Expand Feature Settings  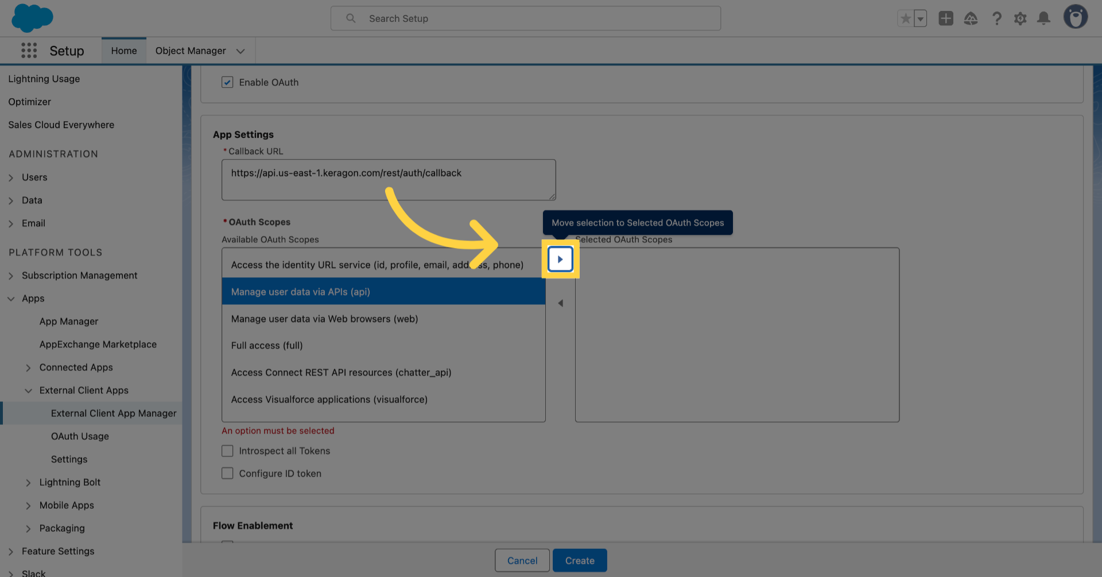11,552
